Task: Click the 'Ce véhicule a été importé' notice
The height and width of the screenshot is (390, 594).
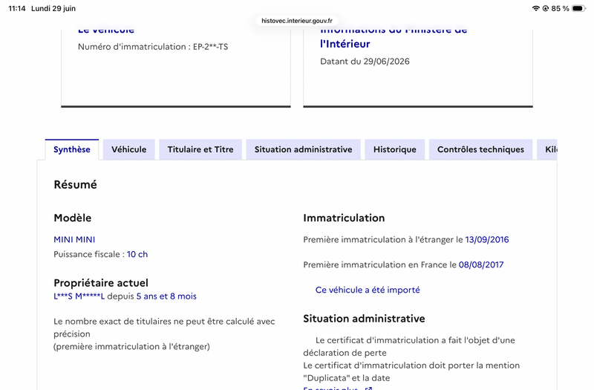Action: pos(368,290)
